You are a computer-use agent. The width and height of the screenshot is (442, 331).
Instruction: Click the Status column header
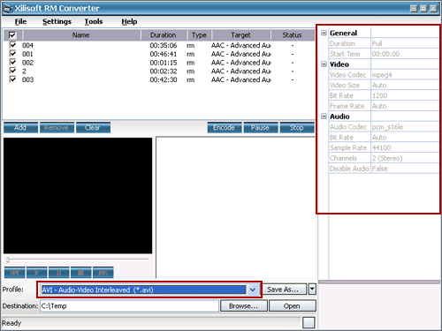292,35
